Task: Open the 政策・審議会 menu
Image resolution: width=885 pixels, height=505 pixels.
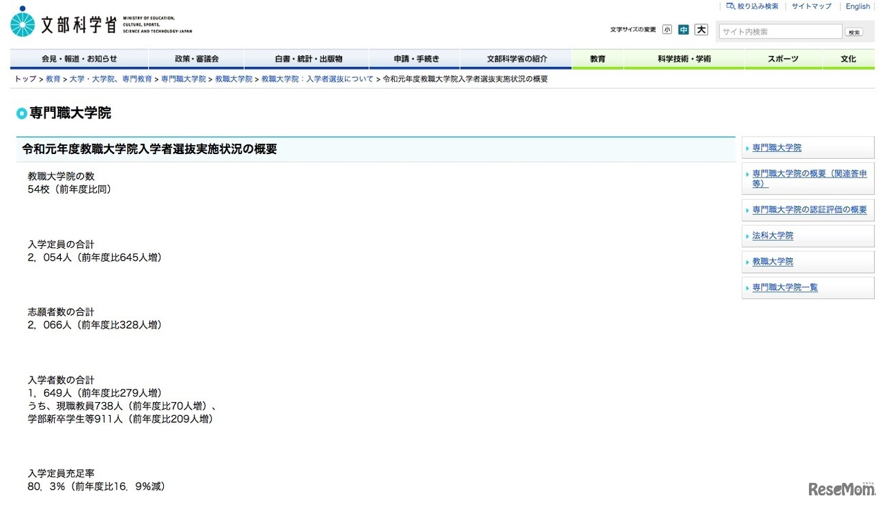Action: click(196, 59)
